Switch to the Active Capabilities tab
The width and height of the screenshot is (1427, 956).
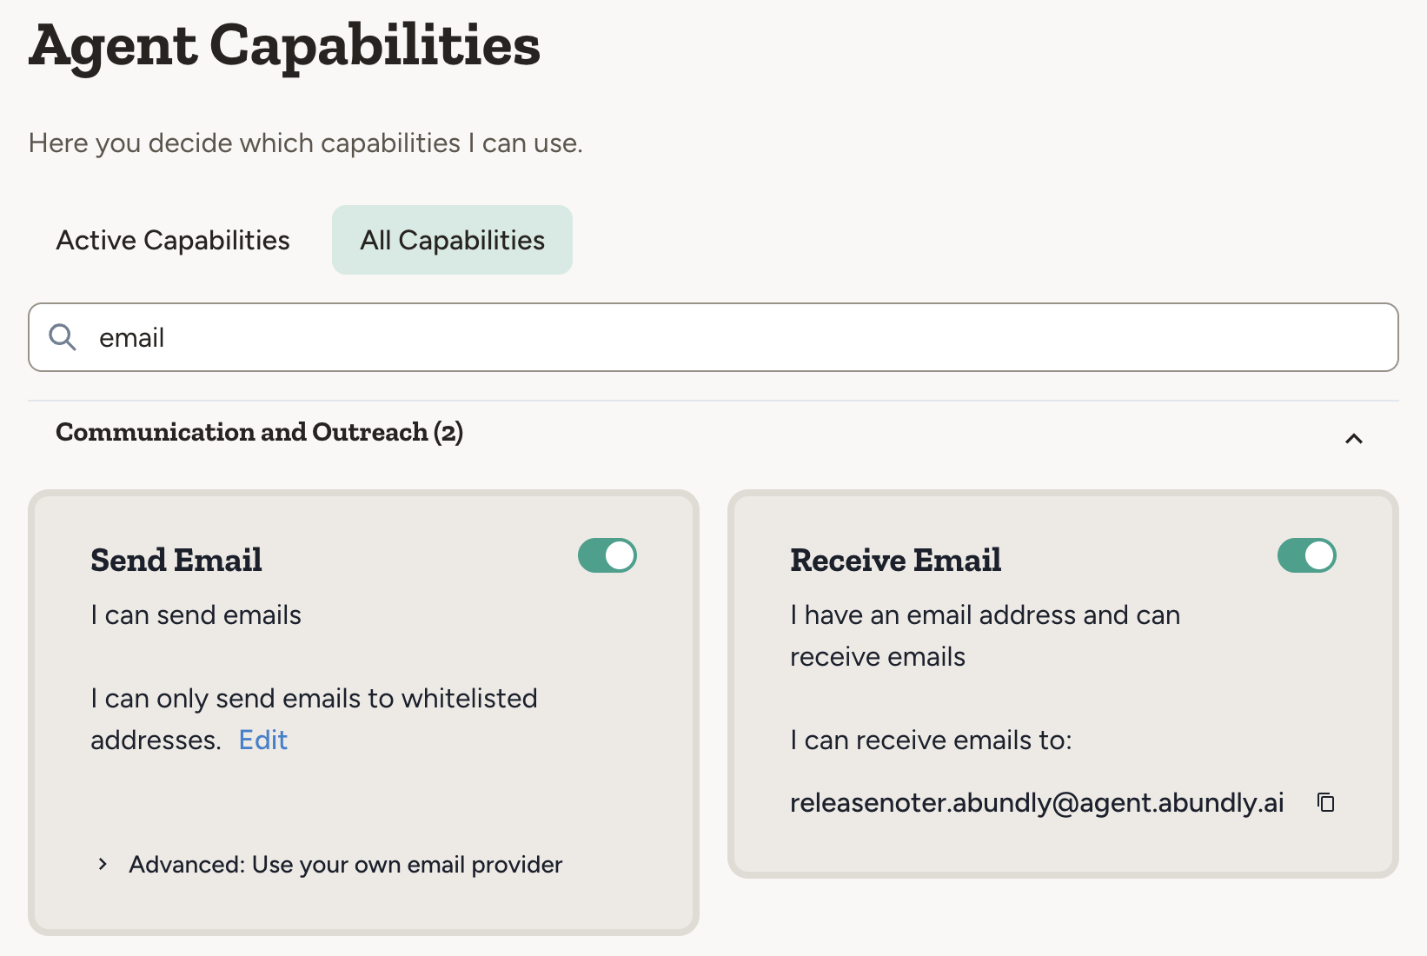click(x=173, y=240)
